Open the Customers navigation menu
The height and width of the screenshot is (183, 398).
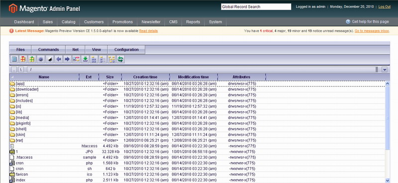94,22
